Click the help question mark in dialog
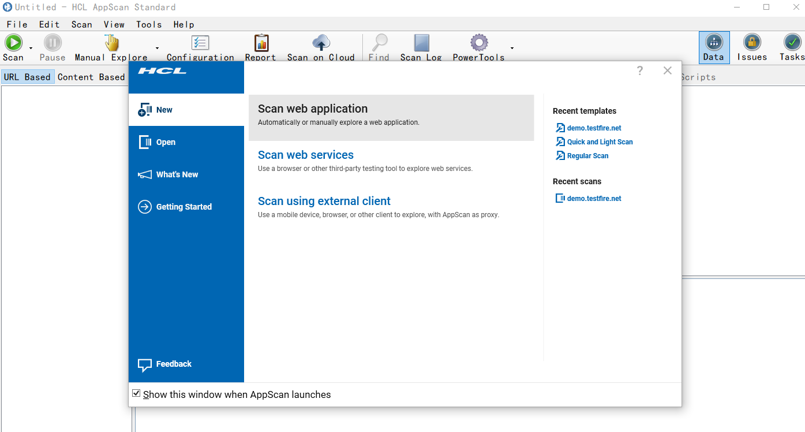 [640, 70]
